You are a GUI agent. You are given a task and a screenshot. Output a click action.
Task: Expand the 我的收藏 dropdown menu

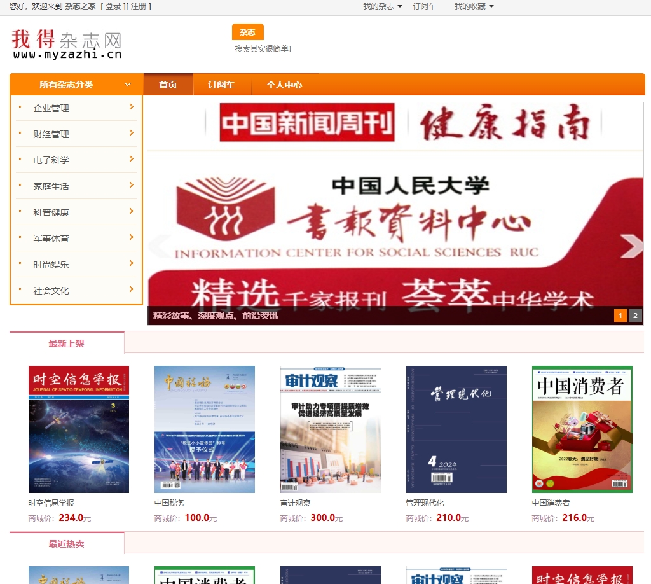pos(474,6)
